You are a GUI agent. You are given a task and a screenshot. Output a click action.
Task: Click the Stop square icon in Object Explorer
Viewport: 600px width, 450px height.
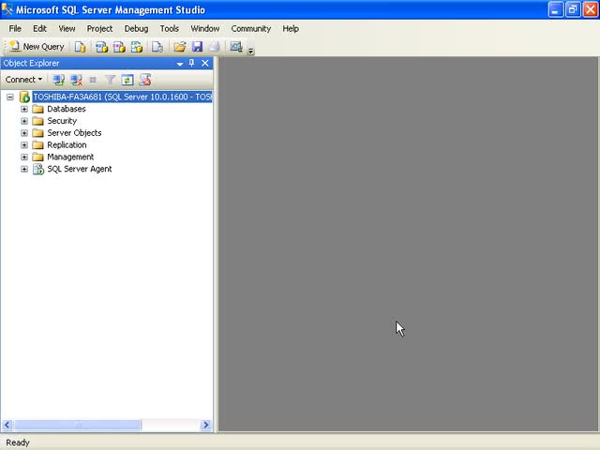pos(93,80)
